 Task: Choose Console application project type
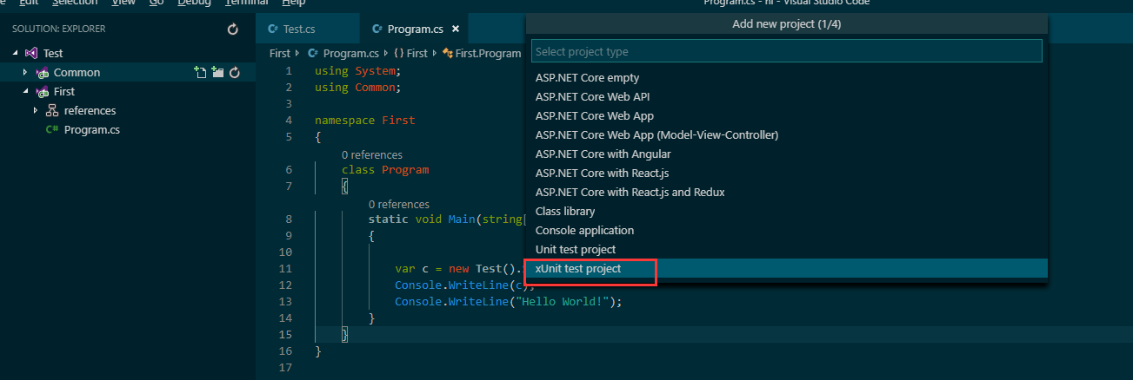584,231
